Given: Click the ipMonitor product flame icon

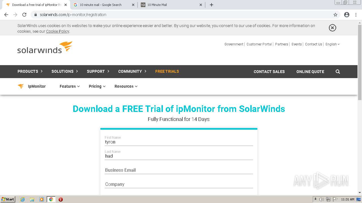Looking at the screenshot, I should tap(21, 86).
